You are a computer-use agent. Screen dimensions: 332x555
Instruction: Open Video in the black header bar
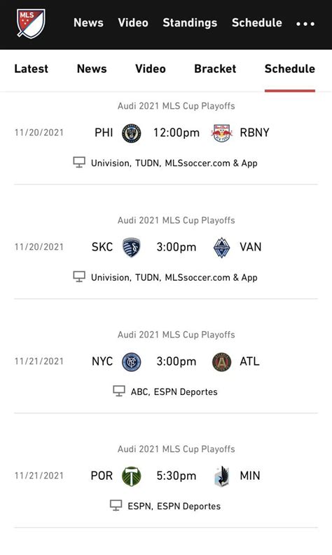tap(133, 23)
